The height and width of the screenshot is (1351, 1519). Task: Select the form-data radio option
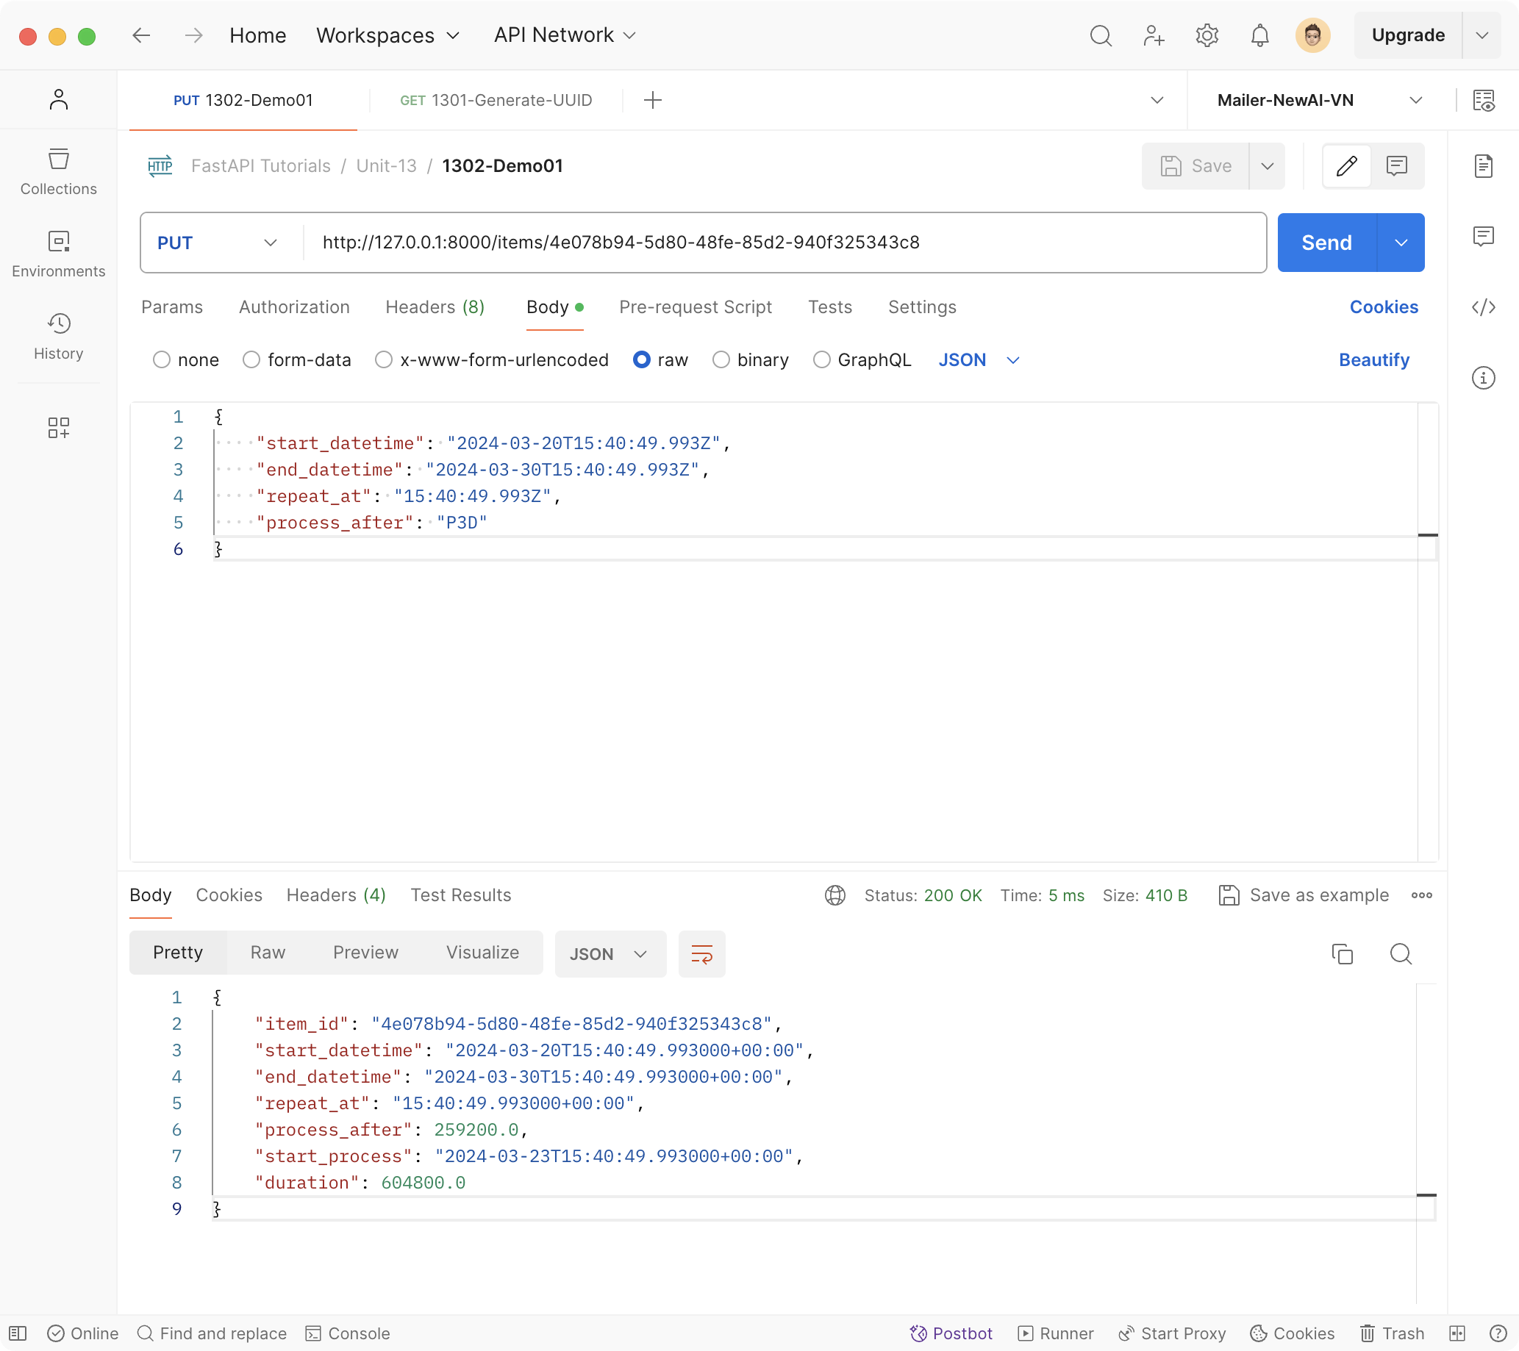pos(251,359)
